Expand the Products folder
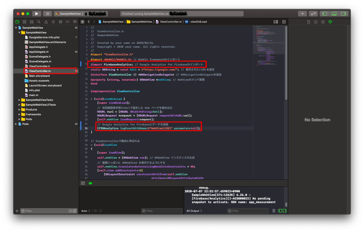Image resolution: width=364 pixels, height=232 pixels. point(19,109)
